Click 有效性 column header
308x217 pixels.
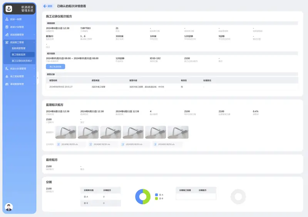184,80
